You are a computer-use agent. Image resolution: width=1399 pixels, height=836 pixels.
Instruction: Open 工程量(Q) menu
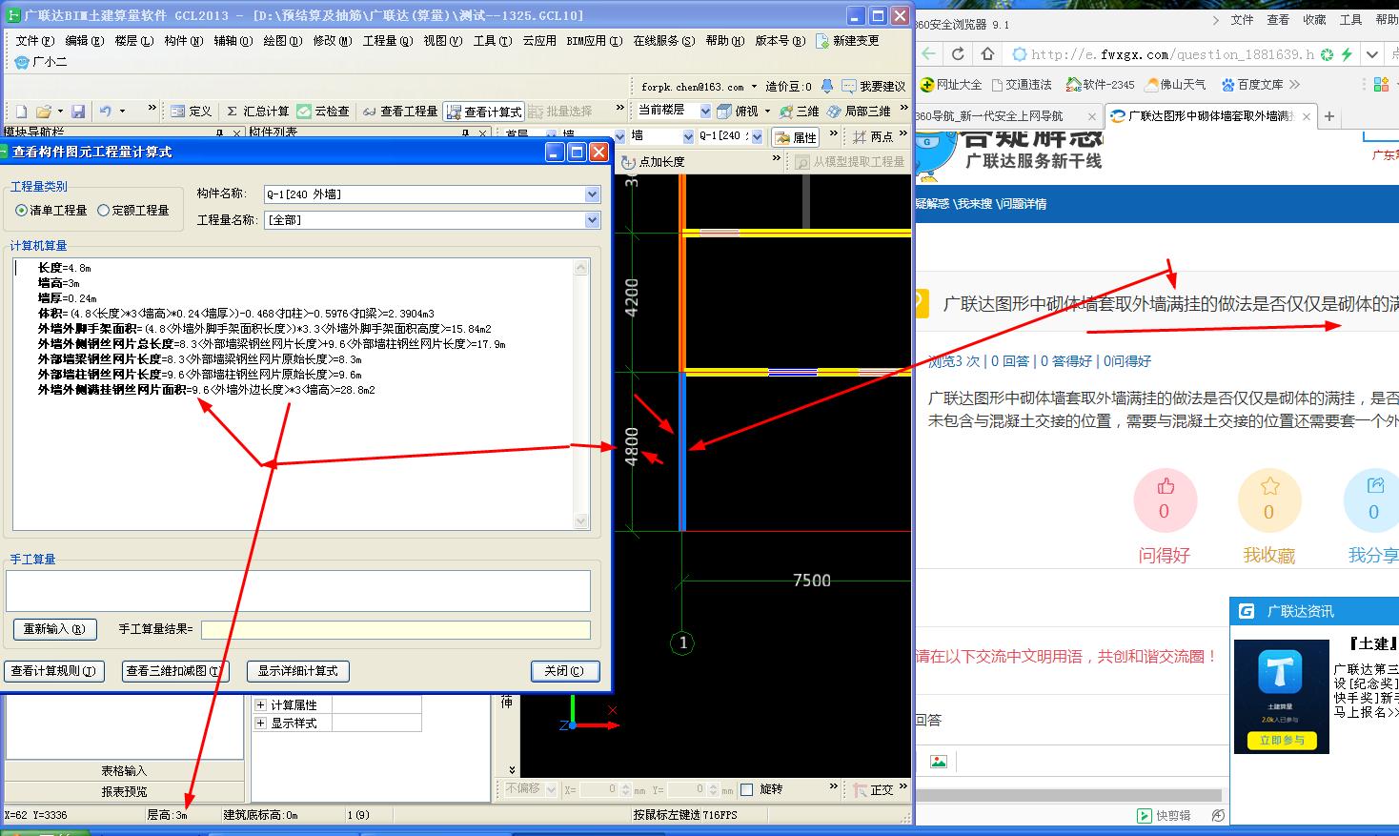388,41
